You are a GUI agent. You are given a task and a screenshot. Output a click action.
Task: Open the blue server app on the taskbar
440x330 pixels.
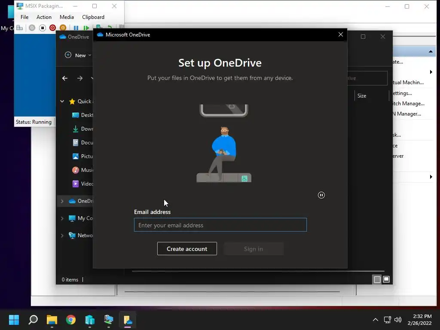tap(90, 320)
